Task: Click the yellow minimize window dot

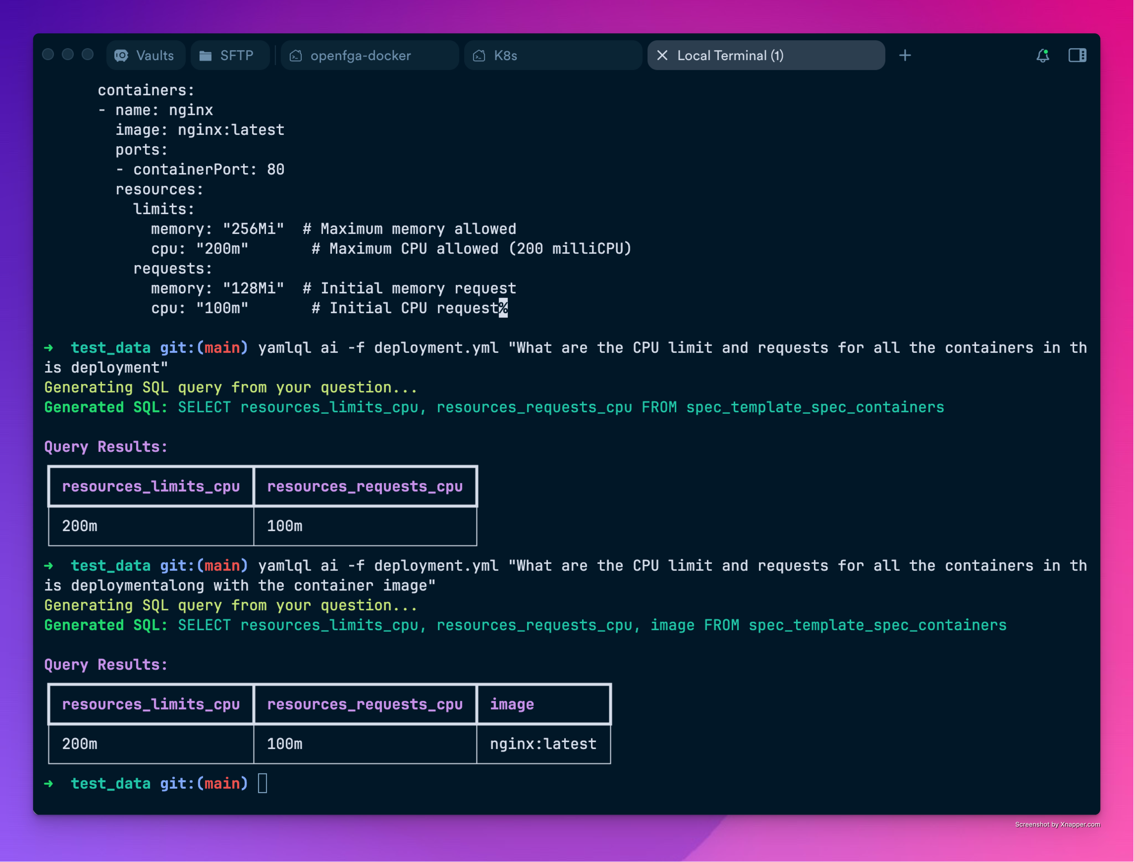Action: 68,54
